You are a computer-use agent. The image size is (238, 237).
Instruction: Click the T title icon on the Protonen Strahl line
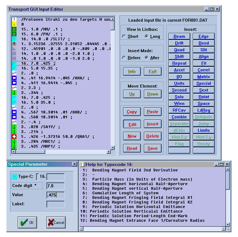[x=14, y=20]
